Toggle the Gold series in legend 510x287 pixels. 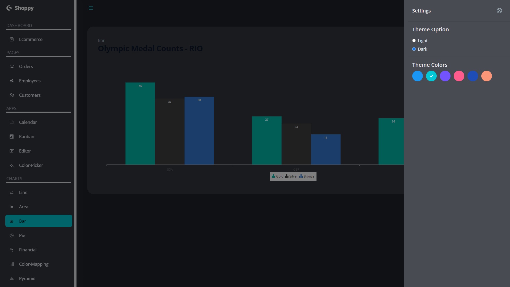(278, 176)
